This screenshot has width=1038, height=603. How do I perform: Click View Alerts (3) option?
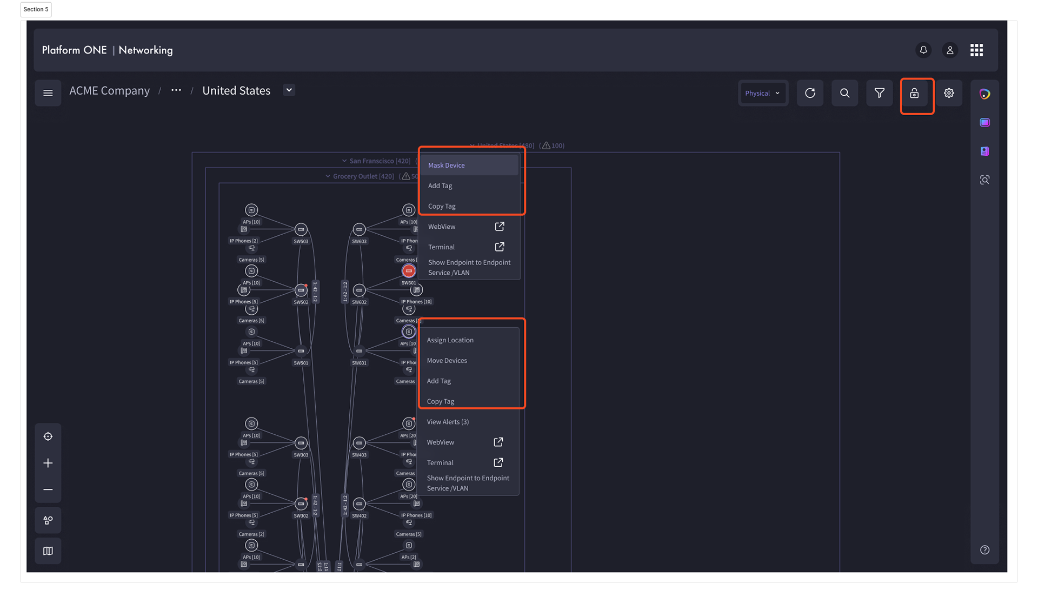click(448, 422)
